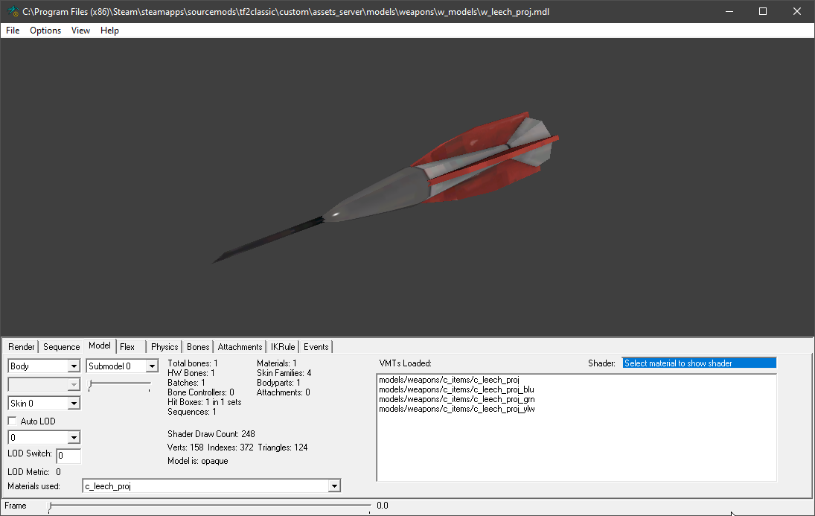
Task: Close the model viewer window
Action: [x=797, y=11]
